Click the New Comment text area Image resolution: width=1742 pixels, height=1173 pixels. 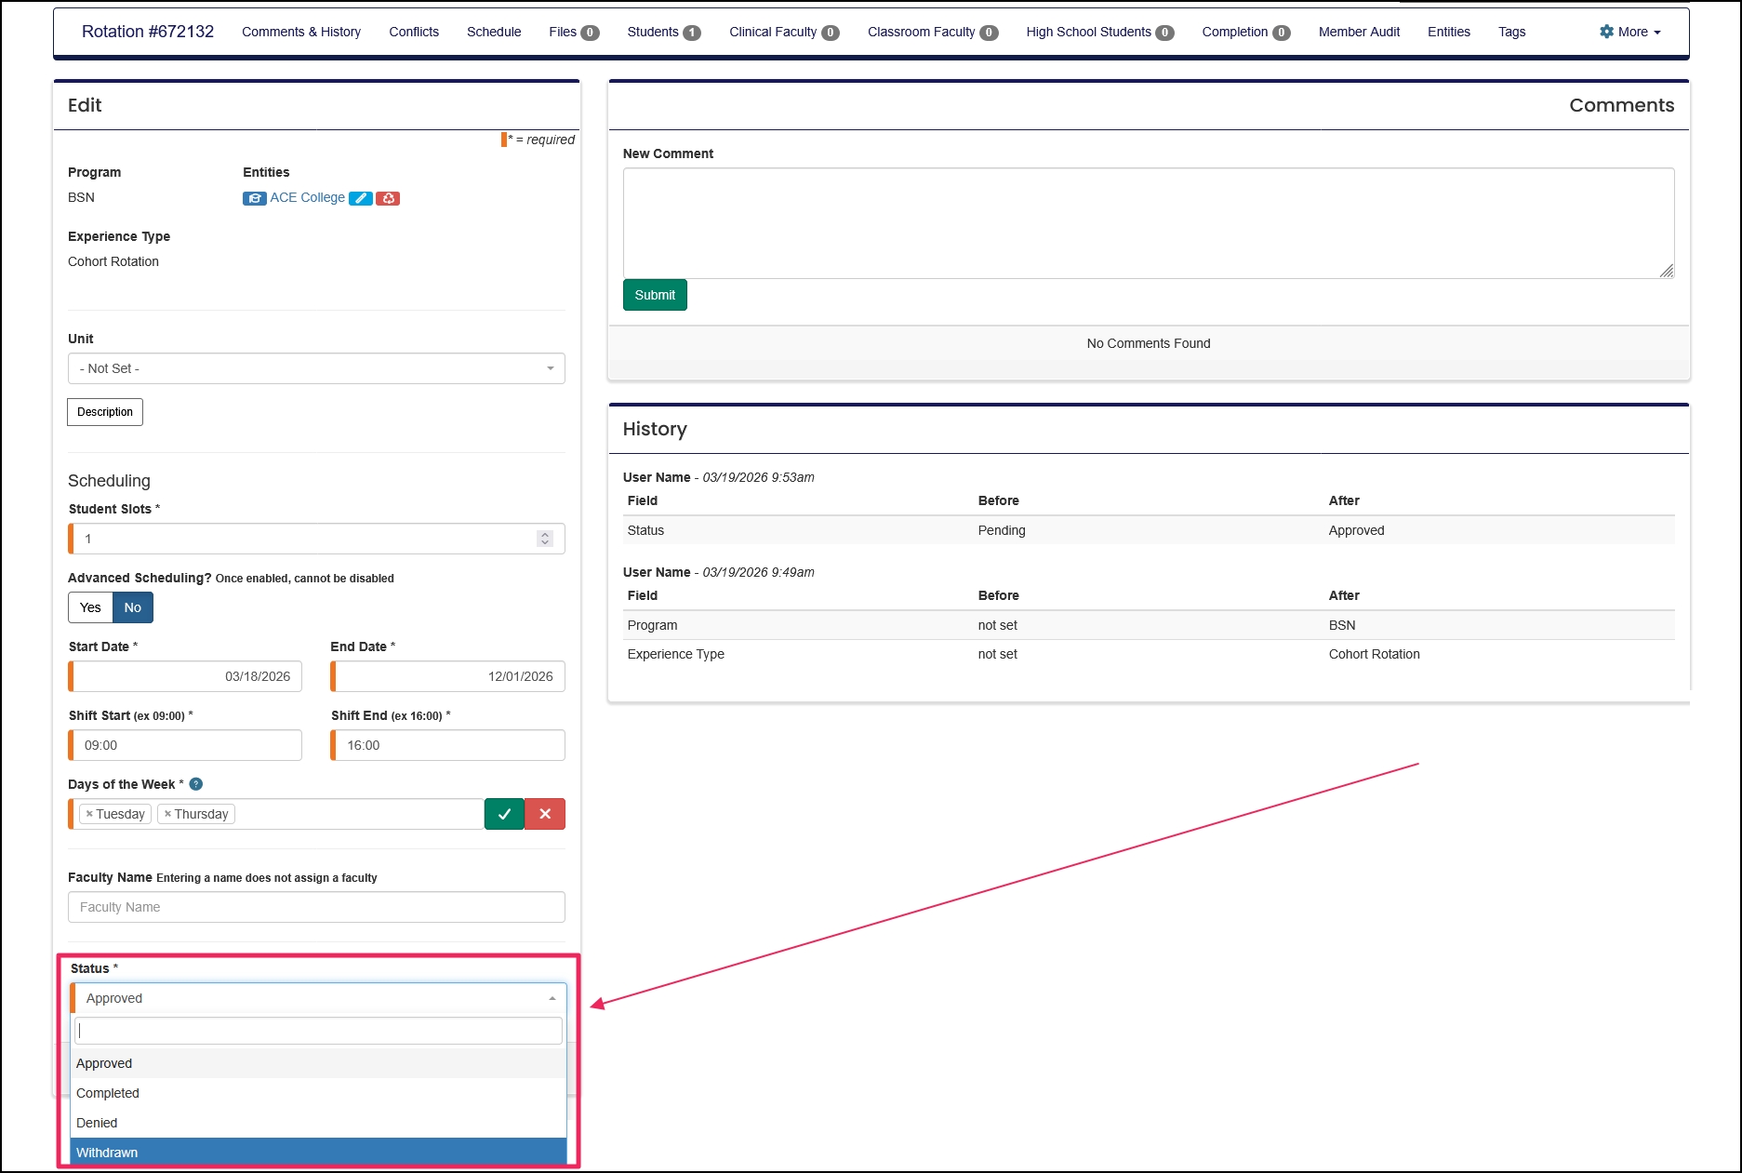coord(1149,223)
